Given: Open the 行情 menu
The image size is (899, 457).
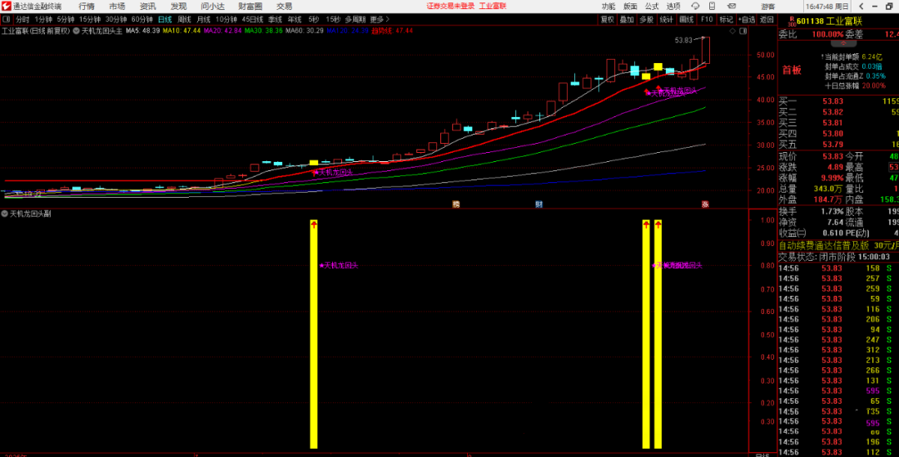Looking at the screenshot, I should pos(87,6).
